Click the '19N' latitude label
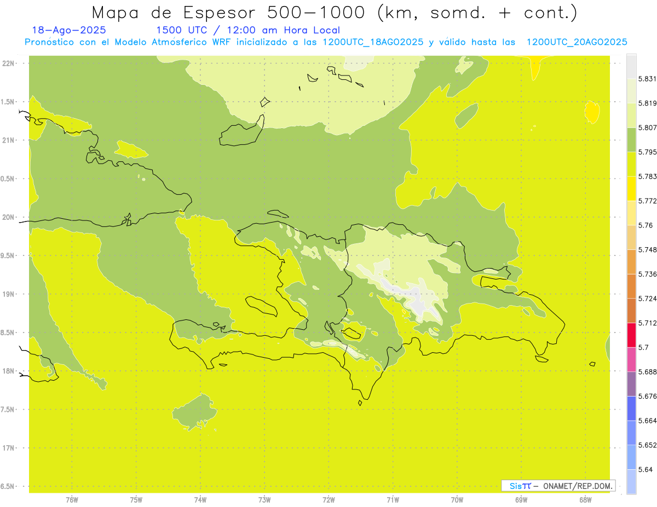The height and width of the screenshot is (507, 657). (8, 294)
